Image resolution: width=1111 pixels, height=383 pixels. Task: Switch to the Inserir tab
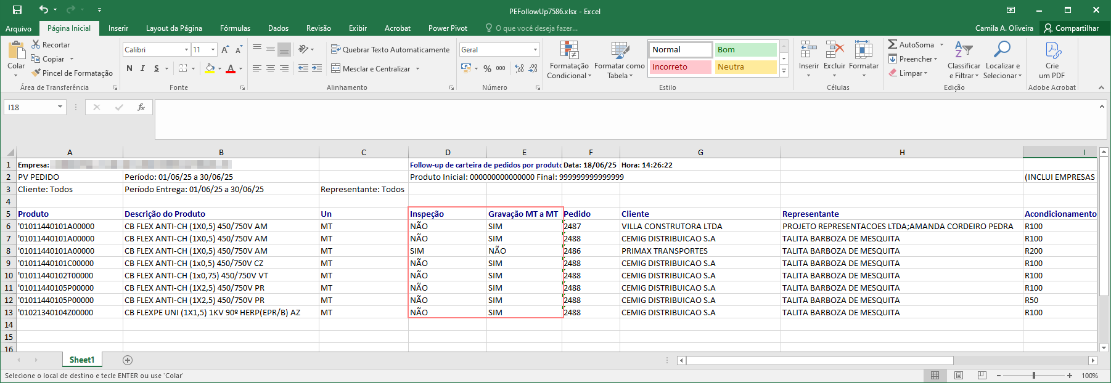[x=118, y=28]
